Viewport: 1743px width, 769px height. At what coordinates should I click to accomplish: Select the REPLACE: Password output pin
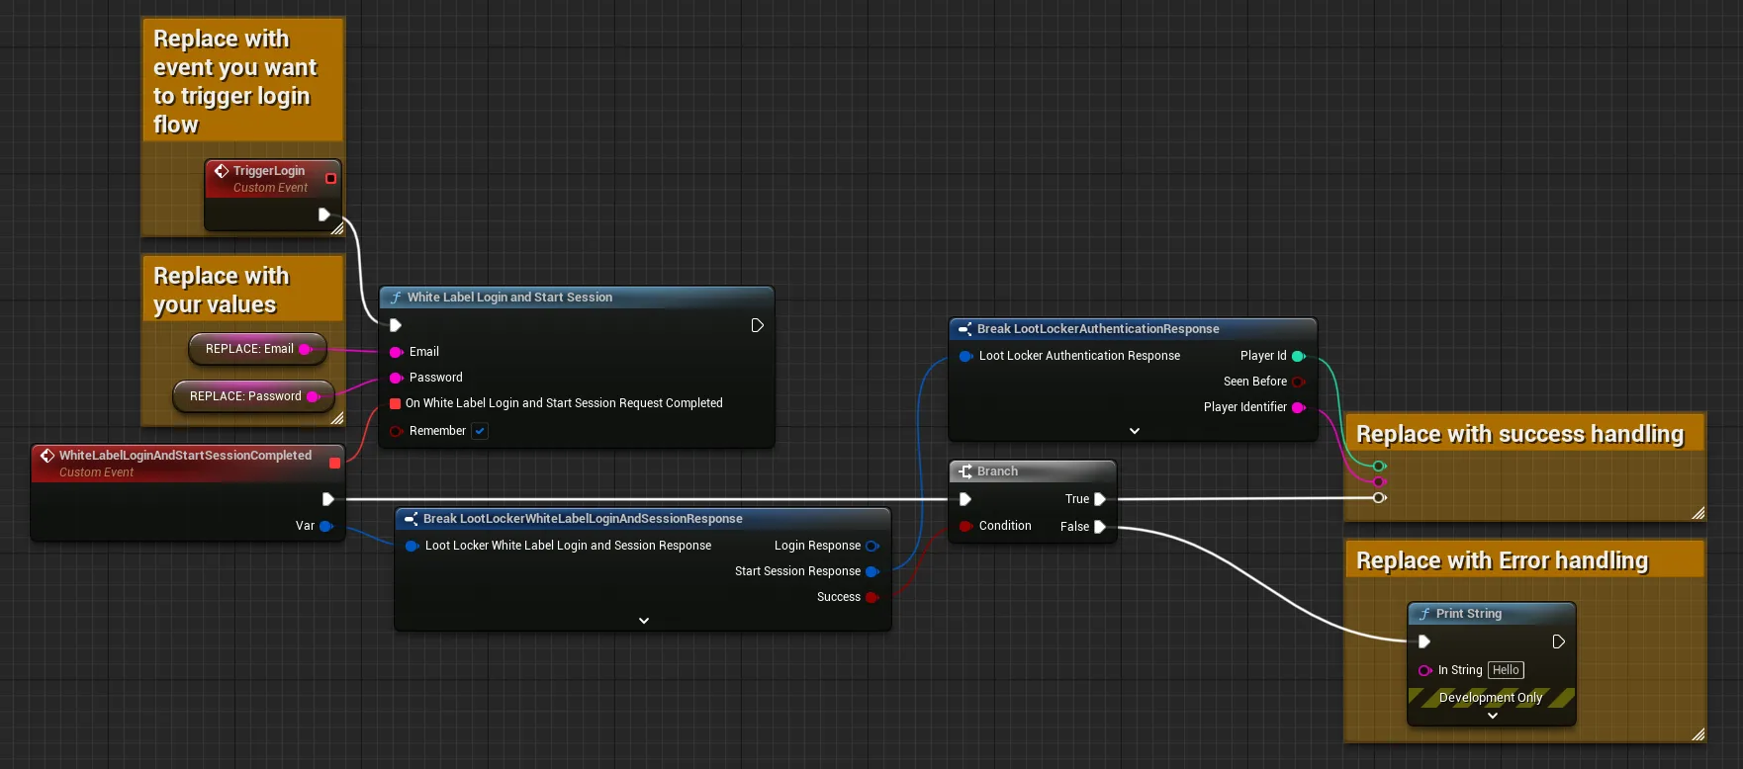point(314,396)
